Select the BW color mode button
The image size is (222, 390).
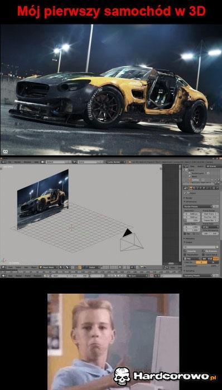[204, 259]
